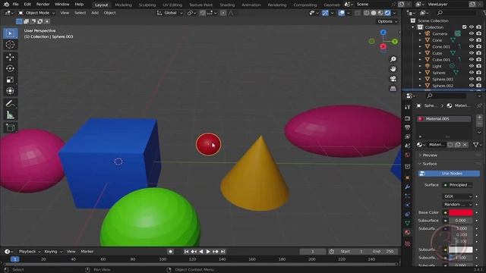Hide the Camera in viewport
Image resolution: width=486 pixels, height=273 pixels.
[471, 33]
